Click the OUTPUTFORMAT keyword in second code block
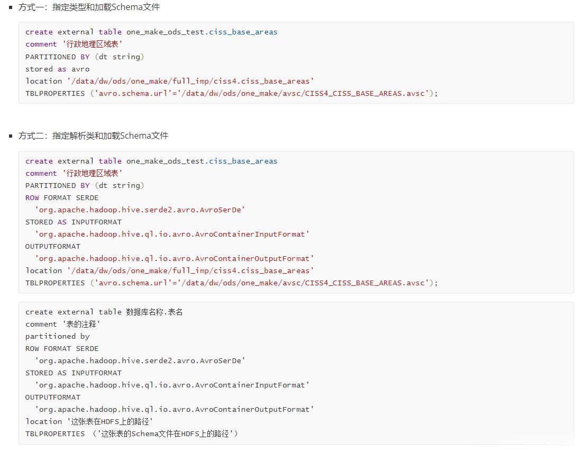The image size is (582, 451). (53, 247)
